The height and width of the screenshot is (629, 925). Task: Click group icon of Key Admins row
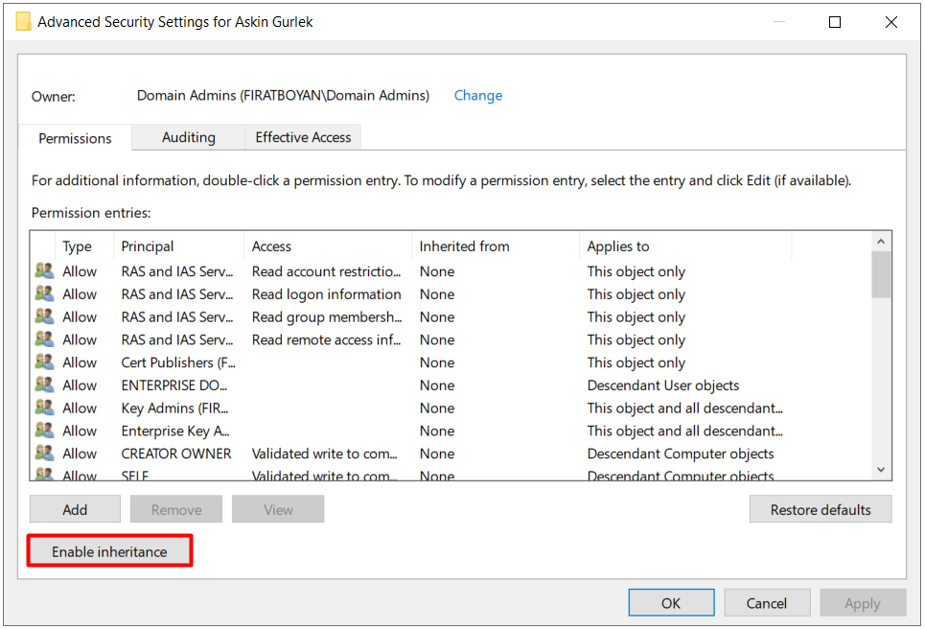tap(44, 408)
